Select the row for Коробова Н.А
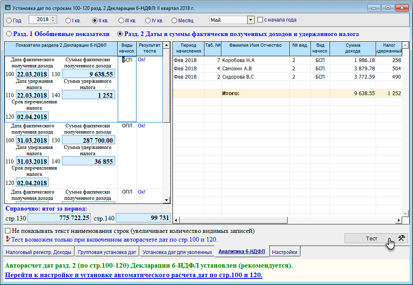Image resolution: width=413 pixels, height=285 pixels. (287, 60)
